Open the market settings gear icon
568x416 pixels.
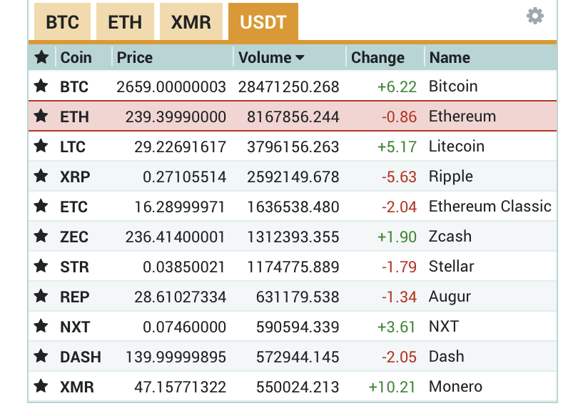coord(534,16)
